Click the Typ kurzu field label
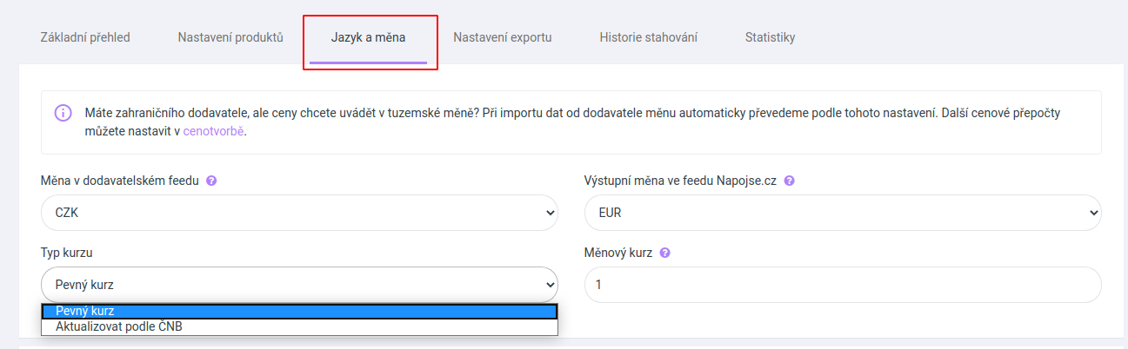1128x349 pixels. [x=67, y=254]
